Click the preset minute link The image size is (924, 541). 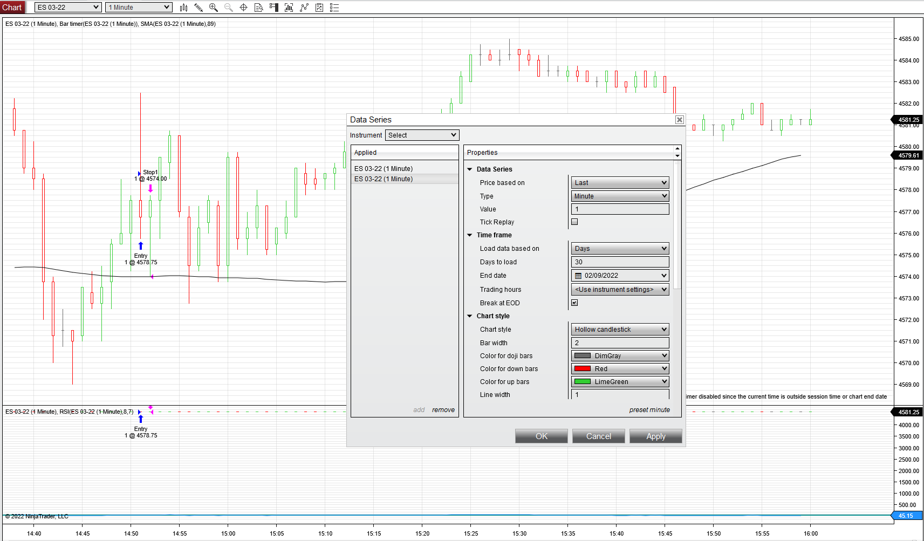point(649,410)
